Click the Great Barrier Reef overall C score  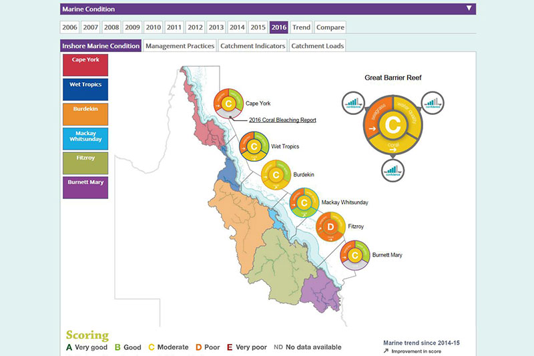(392, 125)
